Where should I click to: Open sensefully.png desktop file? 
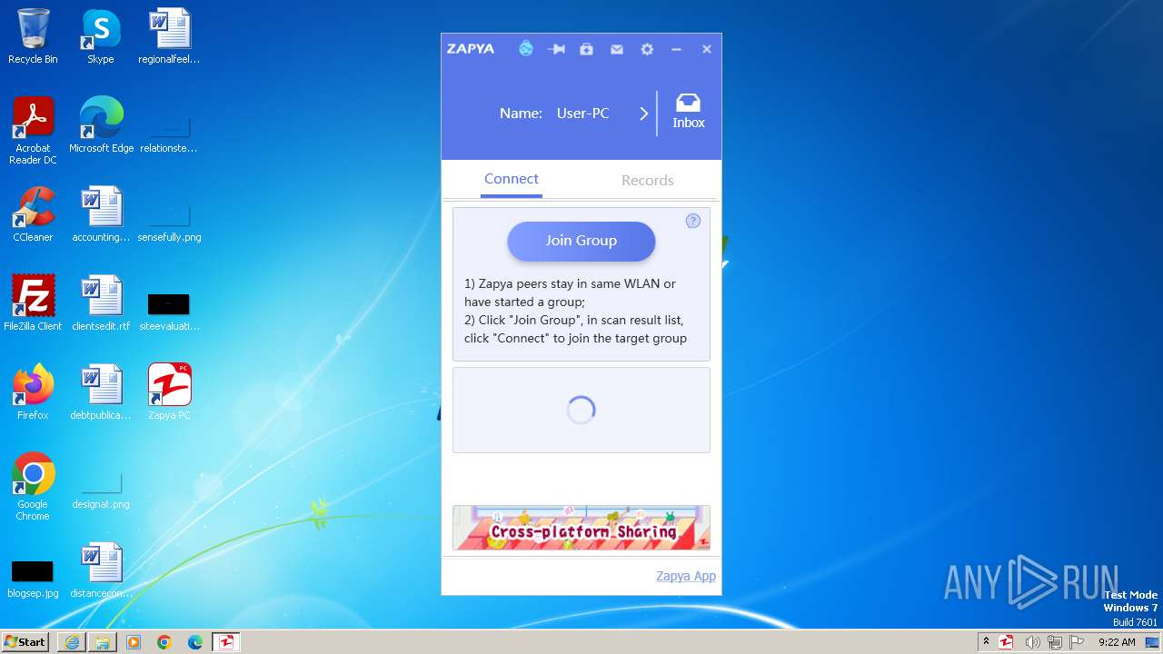coord(169,223)
